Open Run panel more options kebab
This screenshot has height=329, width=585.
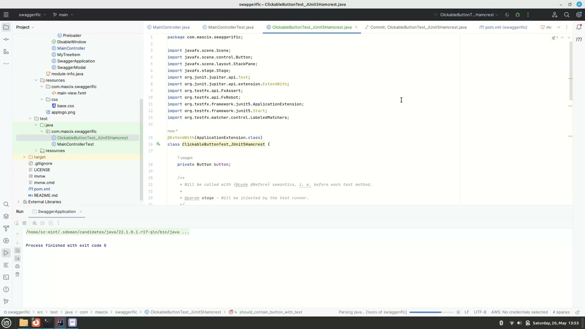point(58,223)
